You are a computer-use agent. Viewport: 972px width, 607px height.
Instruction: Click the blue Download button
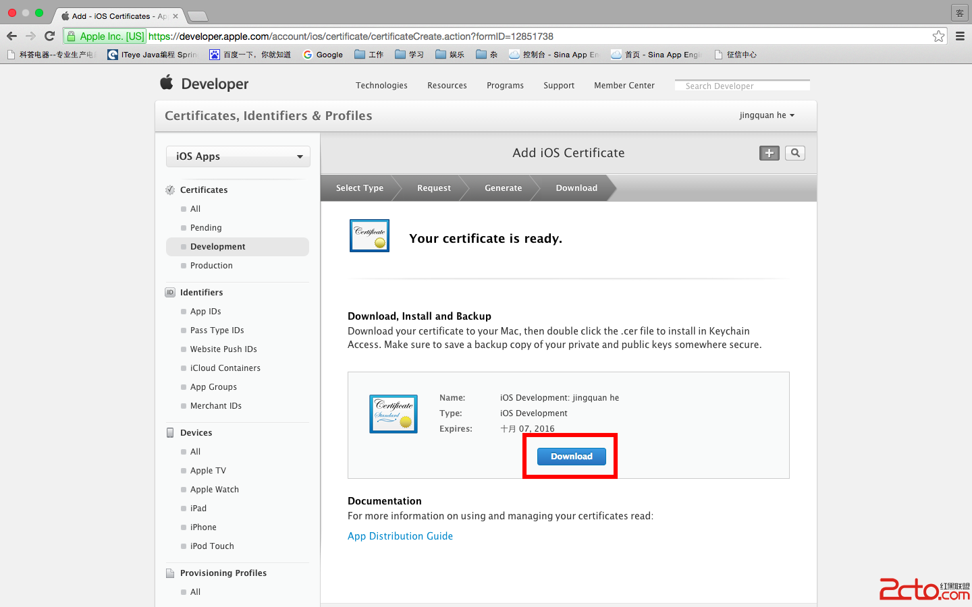(571, 457)
